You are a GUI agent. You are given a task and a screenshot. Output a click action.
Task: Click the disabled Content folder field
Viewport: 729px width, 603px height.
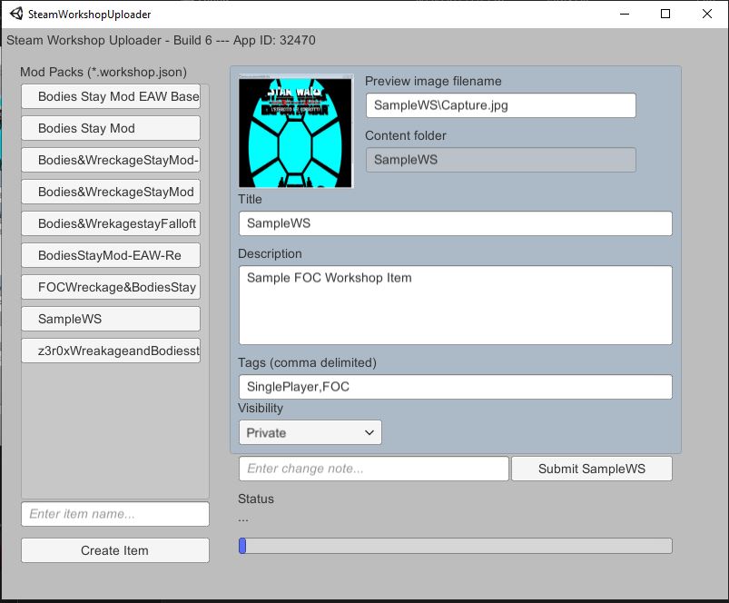[501, 160]
